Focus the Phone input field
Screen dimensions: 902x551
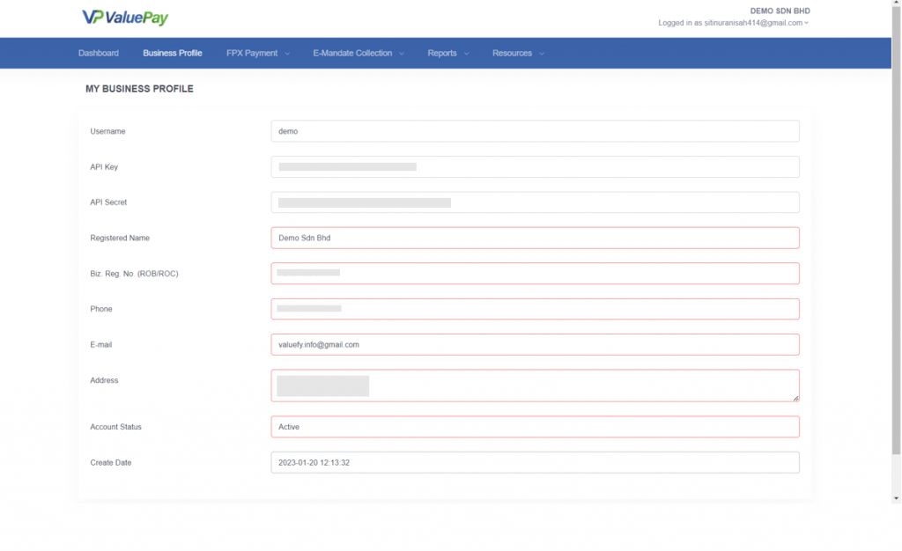point(535,309)
